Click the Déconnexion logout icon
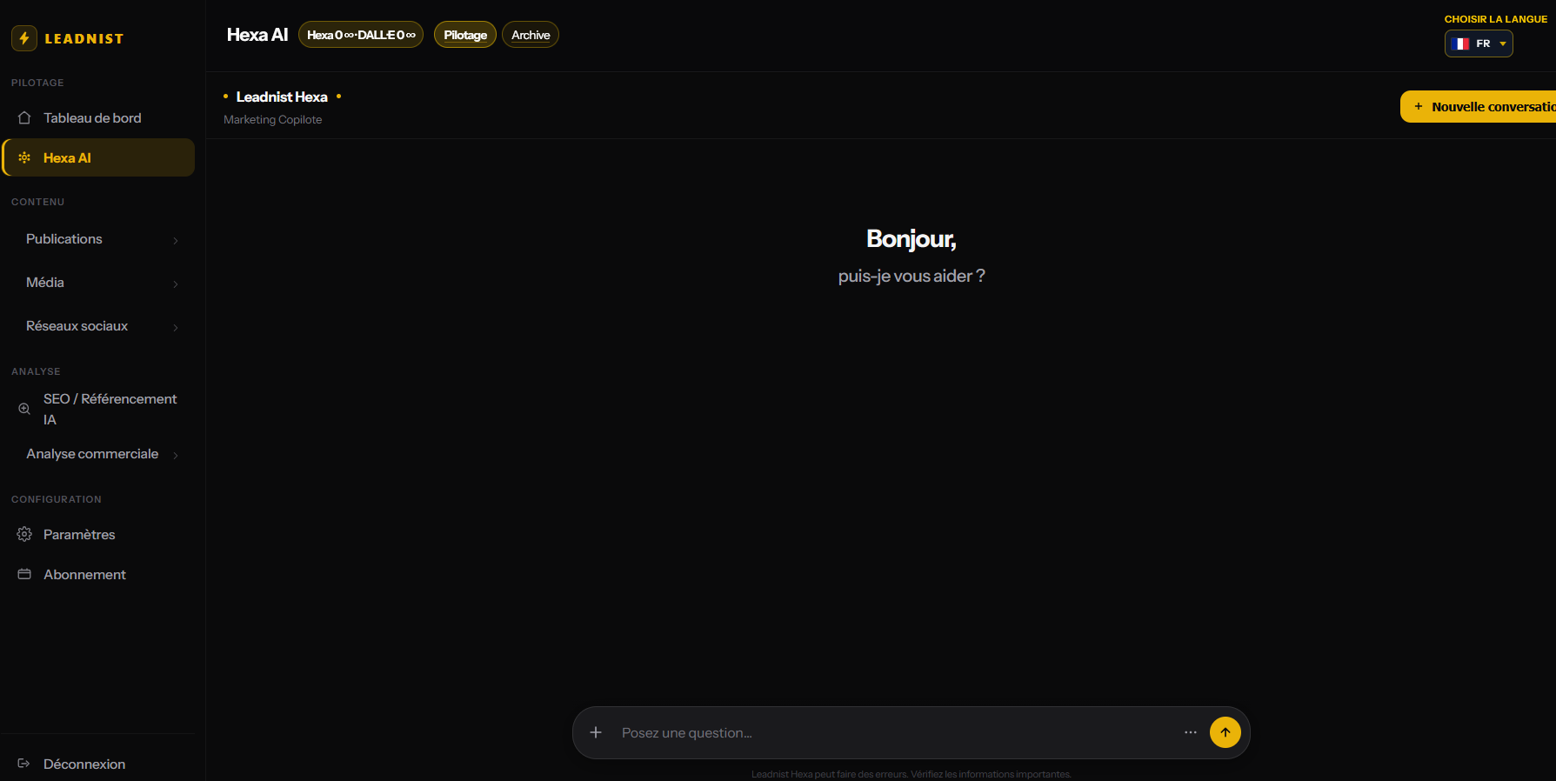Screen dimensions: 1556x781 pos(24,764)
